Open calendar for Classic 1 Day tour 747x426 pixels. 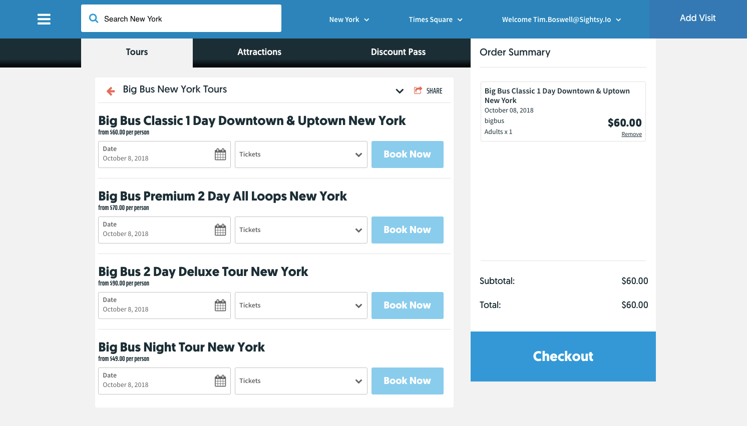coord(220,154)
